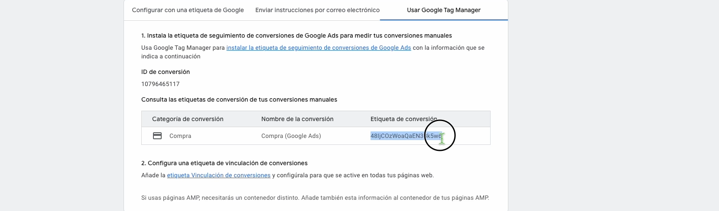Click the ID de conversión label
The height and width of the screenshot is (211, 719).
coord(166,72)
